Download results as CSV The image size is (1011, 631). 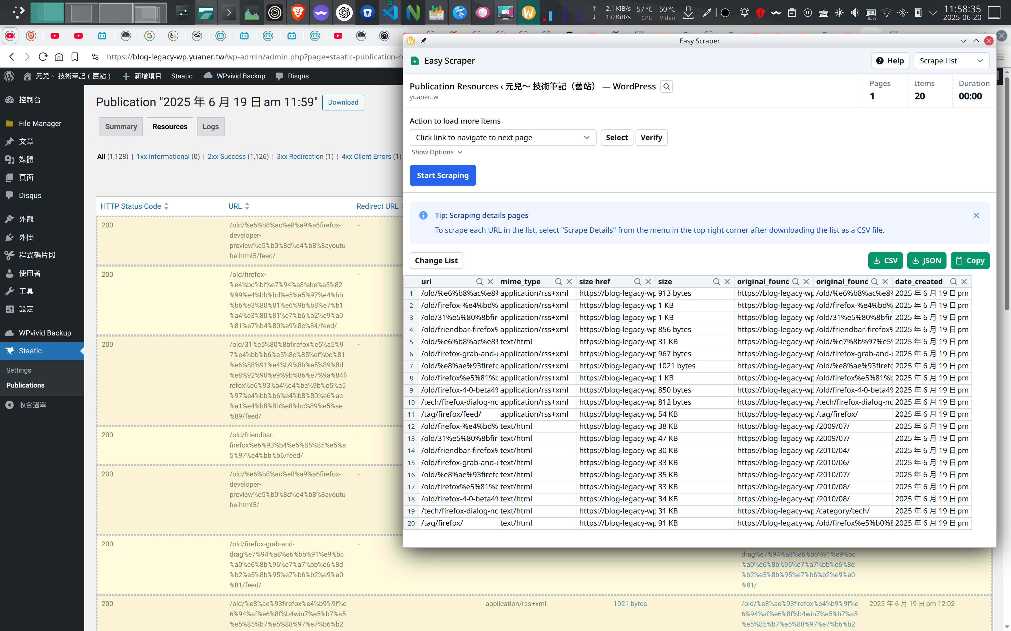(x=885, y=260)
